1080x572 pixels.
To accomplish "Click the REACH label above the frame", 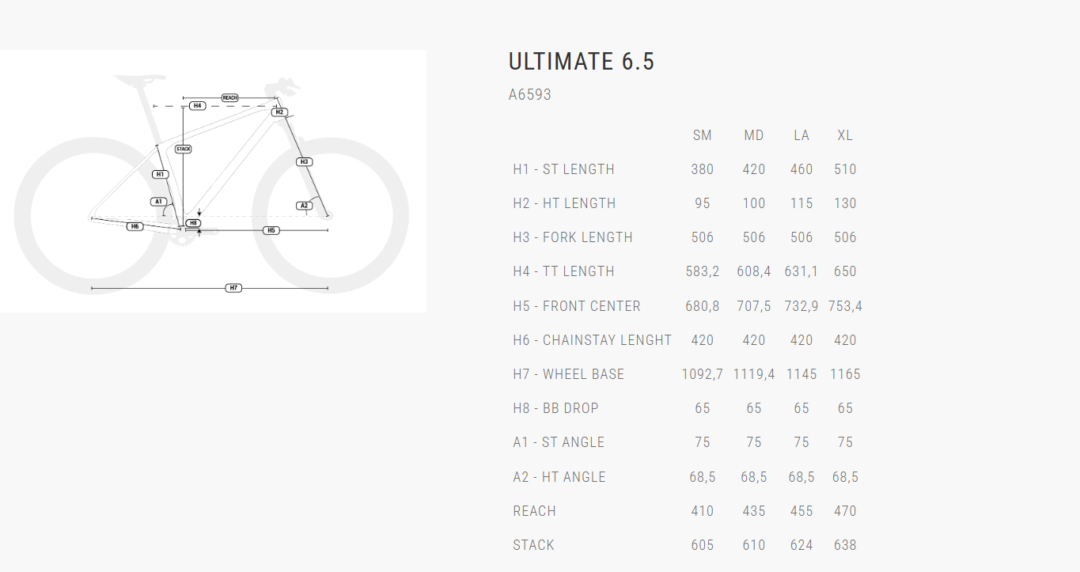I will click(x=229, y=97).
